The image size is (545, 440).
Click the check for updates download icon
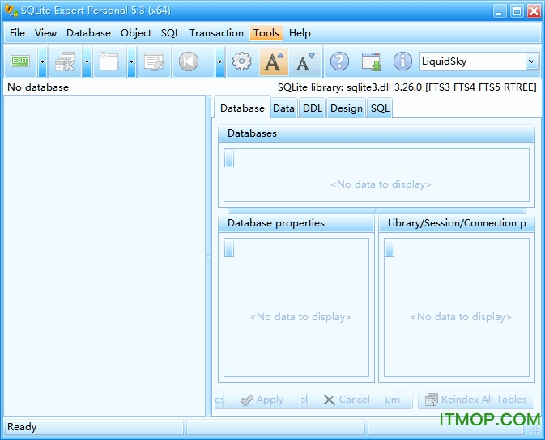[371, 61]
